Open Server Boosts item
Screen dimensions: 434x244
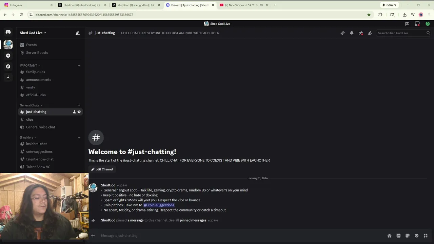[50, 53]
